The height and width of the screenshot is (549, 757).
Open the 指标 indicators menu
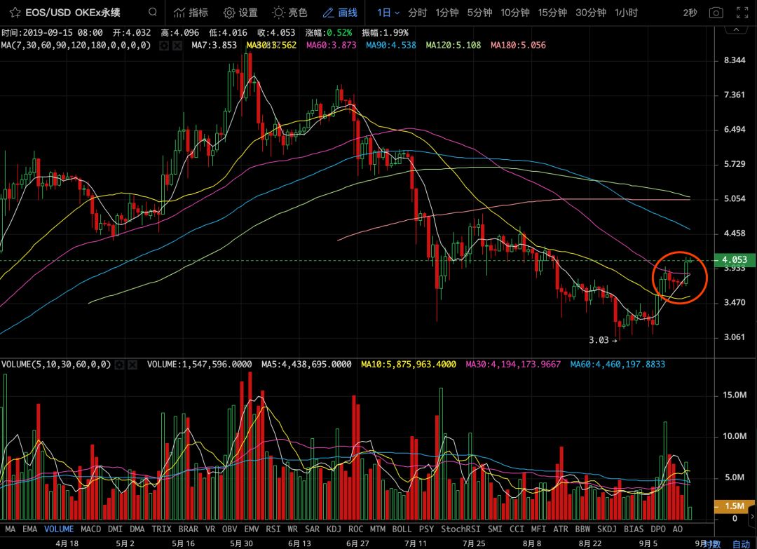pos(191,13)
